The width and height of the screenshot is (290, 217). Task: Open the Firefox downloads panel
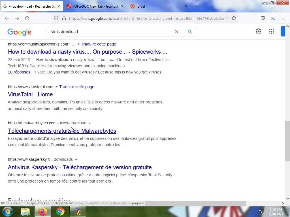pos(273,18)
